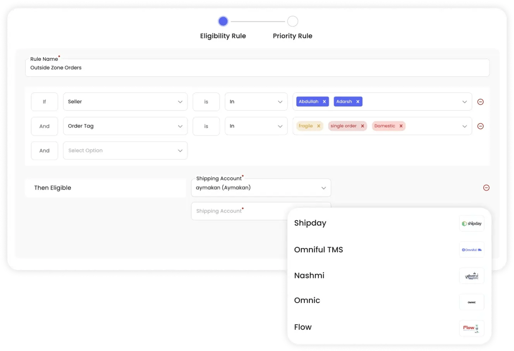Screen dimensions: 514x351
Task: Remove the Adarsh seller tag
Action: point(357,101)
